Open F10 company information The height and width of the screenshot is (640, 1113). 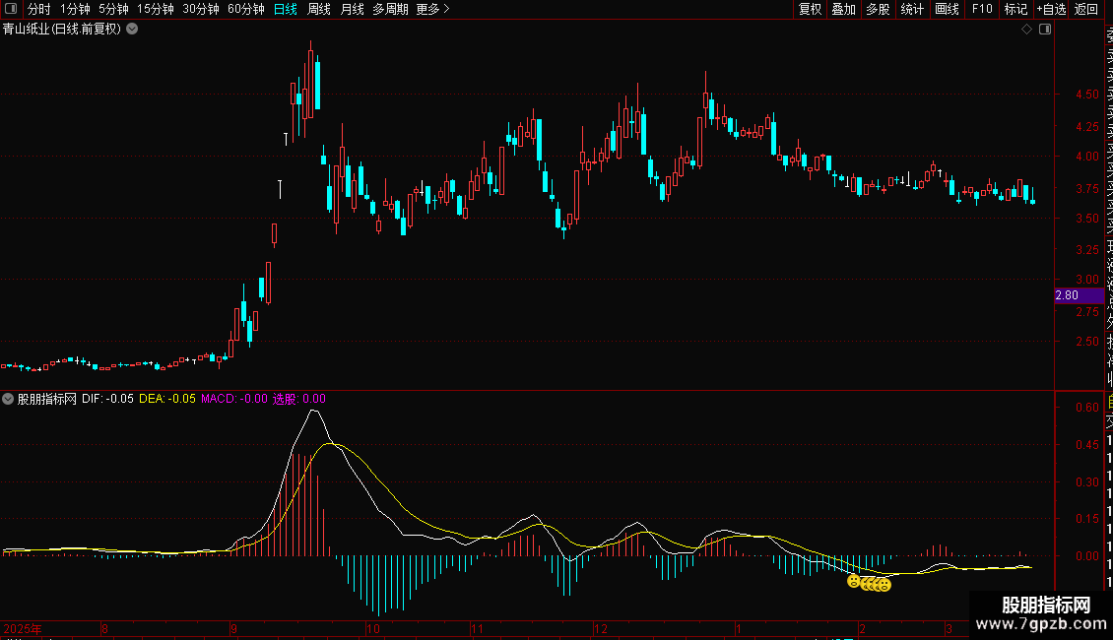click(982, 9)
